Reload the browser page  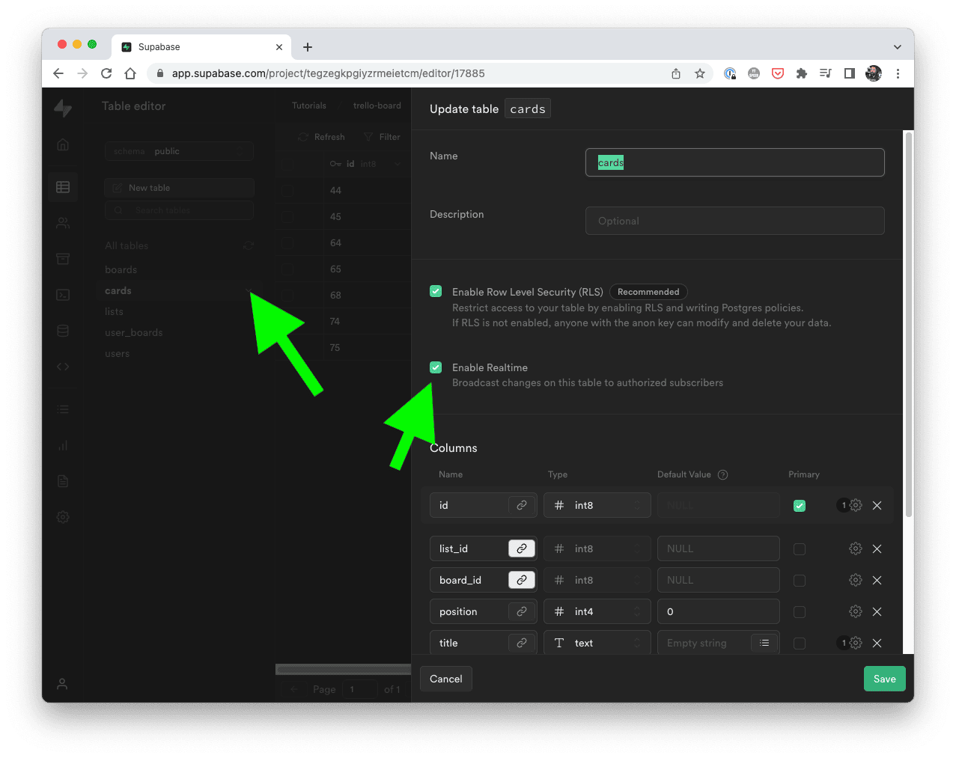[x=106, y=73]
